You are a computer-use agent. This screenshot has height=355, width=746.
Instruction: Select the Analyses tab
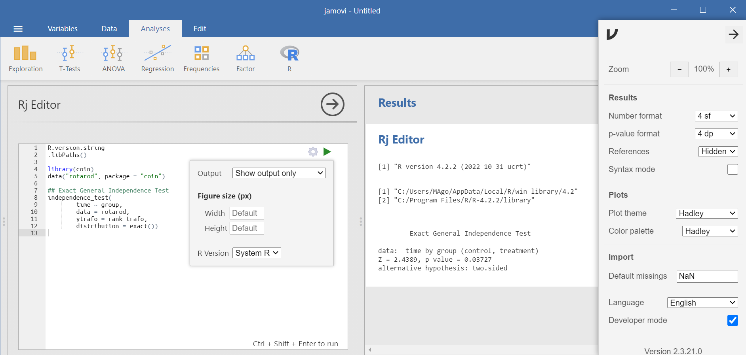click(x=155, y=28)
